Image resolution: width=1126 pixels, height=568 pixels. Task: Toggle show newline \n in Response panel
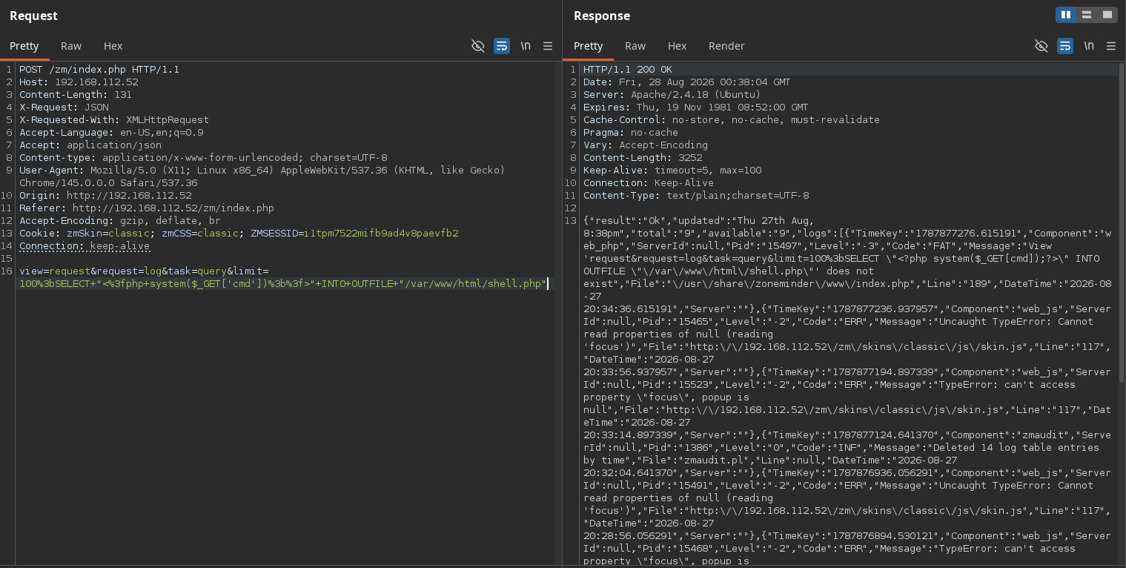(x=1089, y=46)
